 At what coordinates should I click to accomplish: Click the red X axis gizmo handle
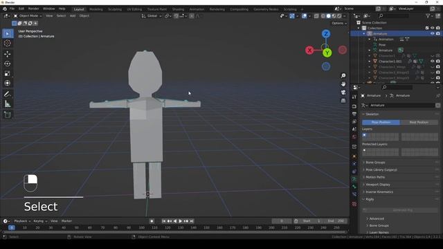tap(309, 50)
